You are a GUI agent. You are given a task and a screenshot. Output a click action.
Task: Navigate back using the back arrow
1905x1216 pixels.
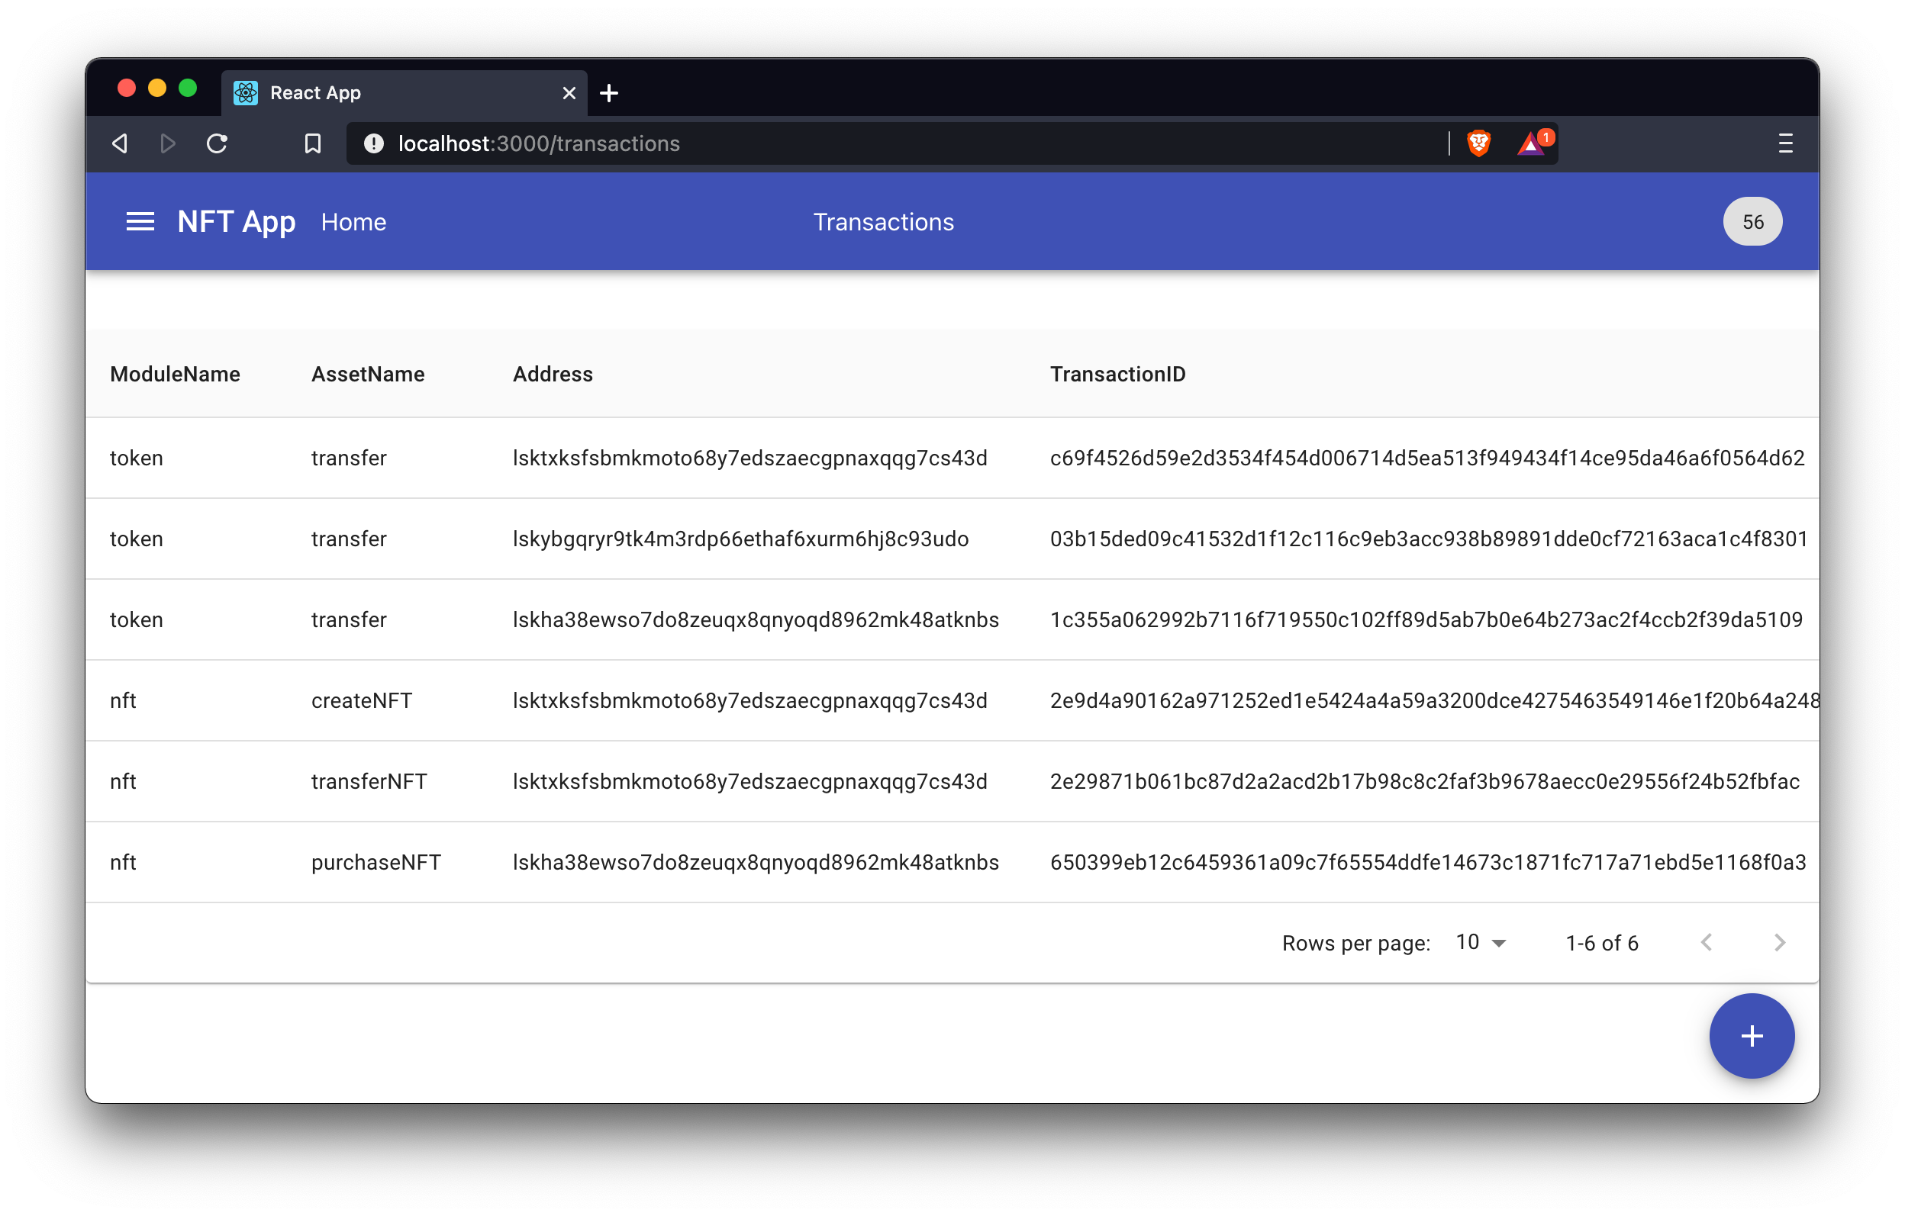pos(121,143)
